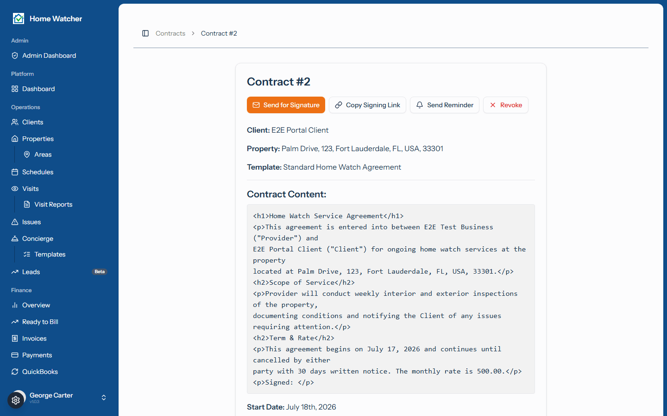
Task: Click the Overview bar chart icon
Action: (15, 305)
